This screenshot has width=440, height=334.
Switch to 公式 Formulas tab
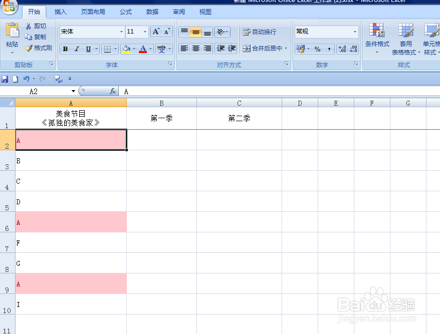(x=126, y=12)
